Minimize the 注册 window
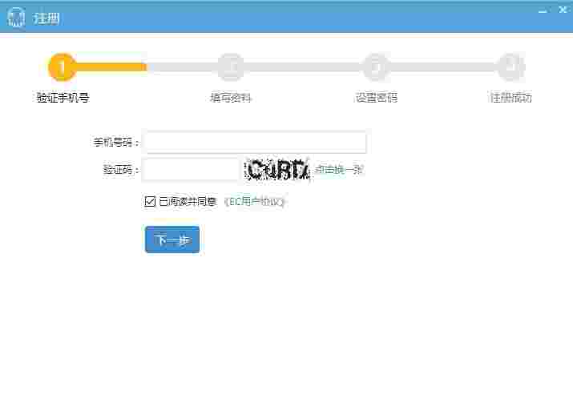Viewport: 573px width, 411px height. (543, 10)
